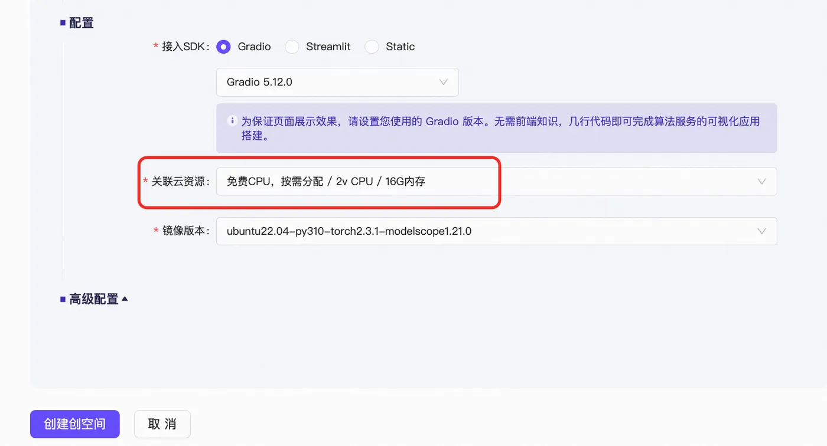Image resolution: width=827 pixels, height=446 pixels.
Task: Click the chevron arrow of 镜像版本 selector
Action: coord(762,231)
